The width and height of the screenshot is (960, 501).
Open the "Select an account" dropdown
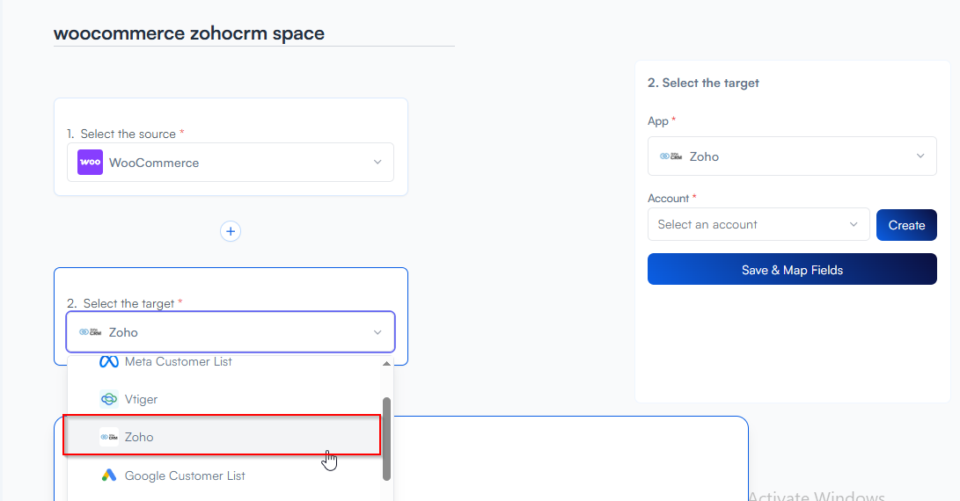pos(758,224)
